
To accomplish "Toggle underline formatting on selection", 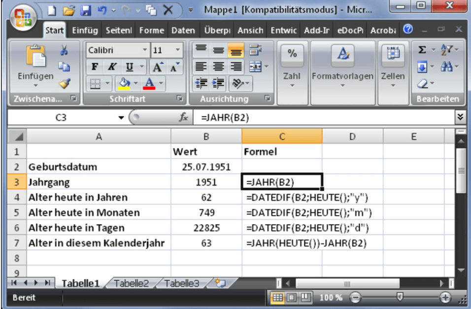I will click(x=130, y=67).
